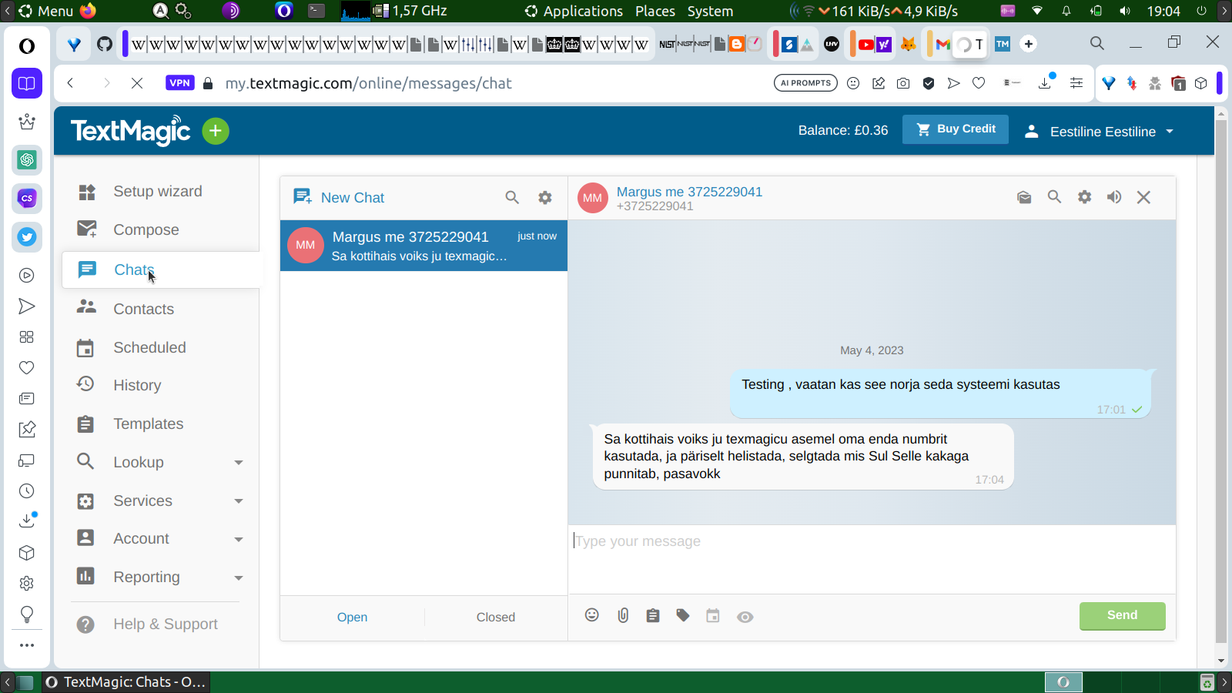Toggle the Opera VPN badge
This screenshot has height=693, width=1232.
179,83
